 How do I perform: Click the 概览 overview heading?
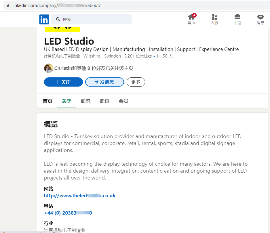pos(51,124)
